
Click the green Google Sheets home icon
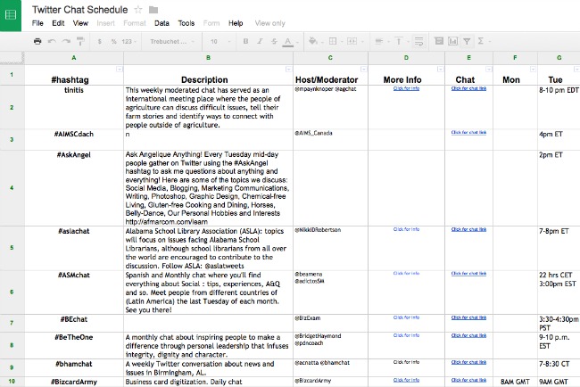point(11,15)
